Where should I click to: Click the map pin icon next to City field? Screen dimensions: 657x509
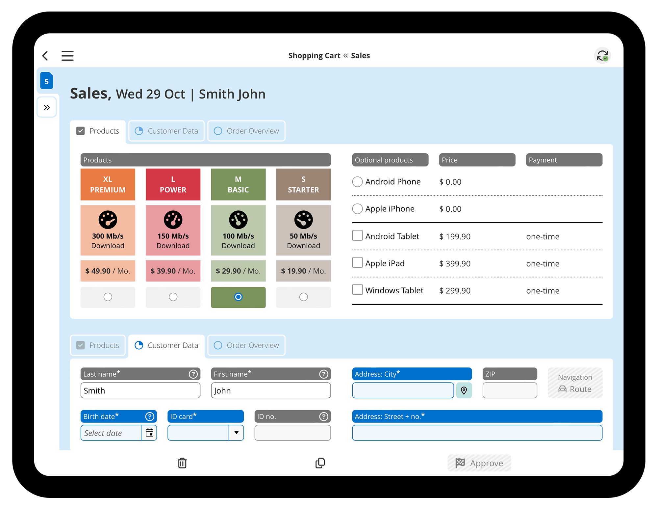pyautogui.click(x=464, y=390)
